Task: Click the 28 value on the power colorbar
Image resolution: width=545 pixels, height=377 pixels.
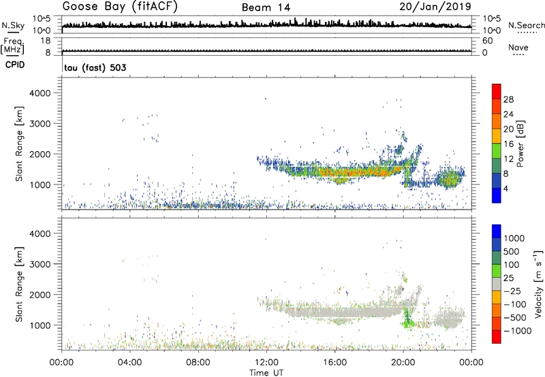Action: click(508, 99)
